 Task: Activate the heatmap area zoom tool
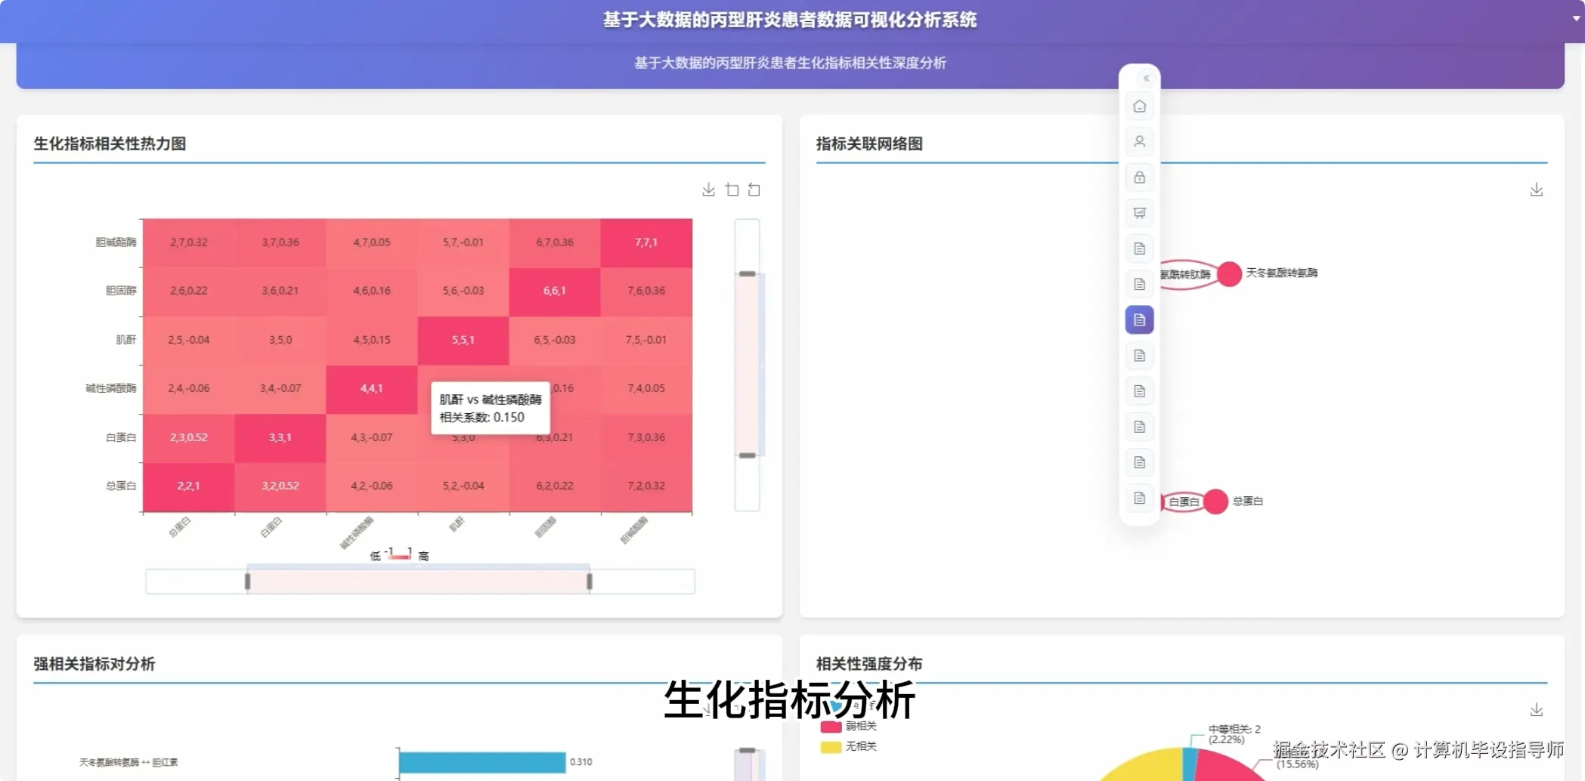tap(732, 190)
